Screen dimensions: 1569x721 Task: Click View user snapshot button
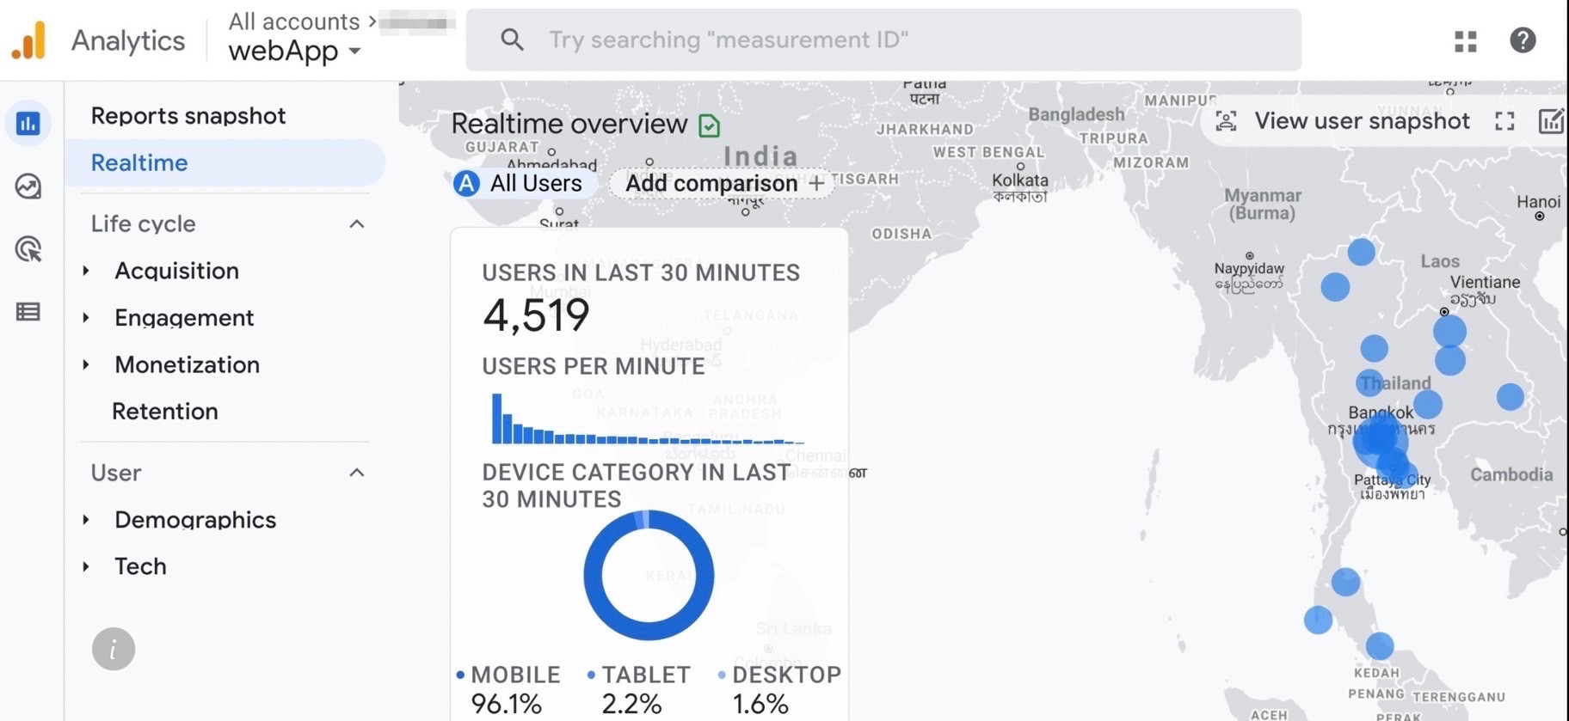(x=1362, y=121)
